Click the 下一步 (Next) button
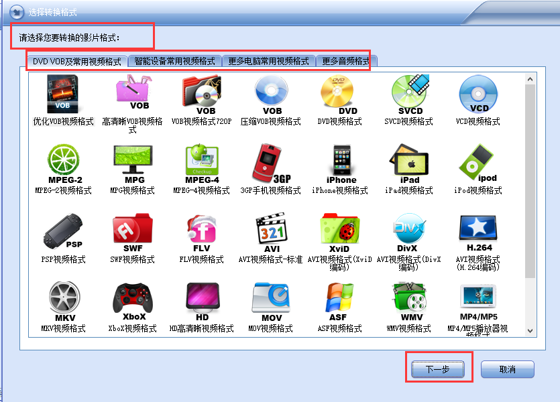This screenshot has height=402, width=560. [438, 369]
